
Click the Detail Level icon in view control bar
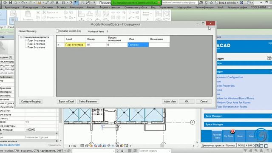pyautogui.click(x=82, y=146)
